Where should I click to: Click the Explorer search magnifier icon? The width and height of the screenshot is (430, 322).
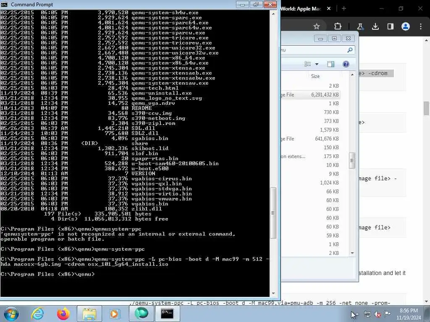point(350,50)
